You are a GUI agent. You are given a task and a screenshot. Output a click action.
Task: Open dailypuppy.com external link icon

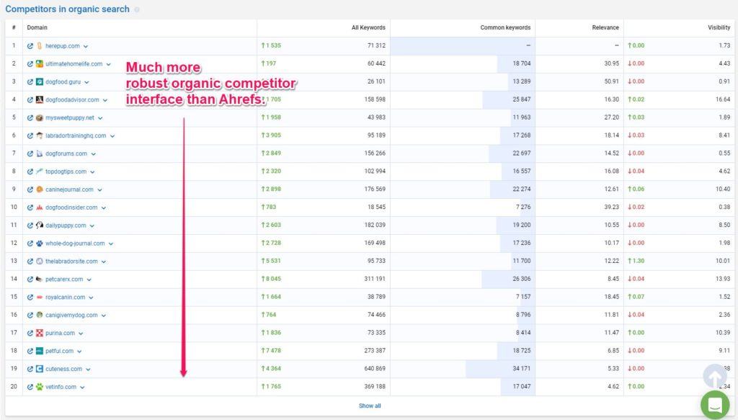(x=30, y=225)
